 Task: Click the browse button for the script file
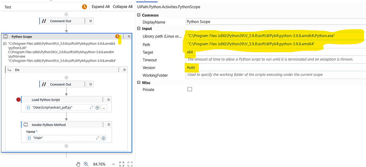[x=104, y=108]
